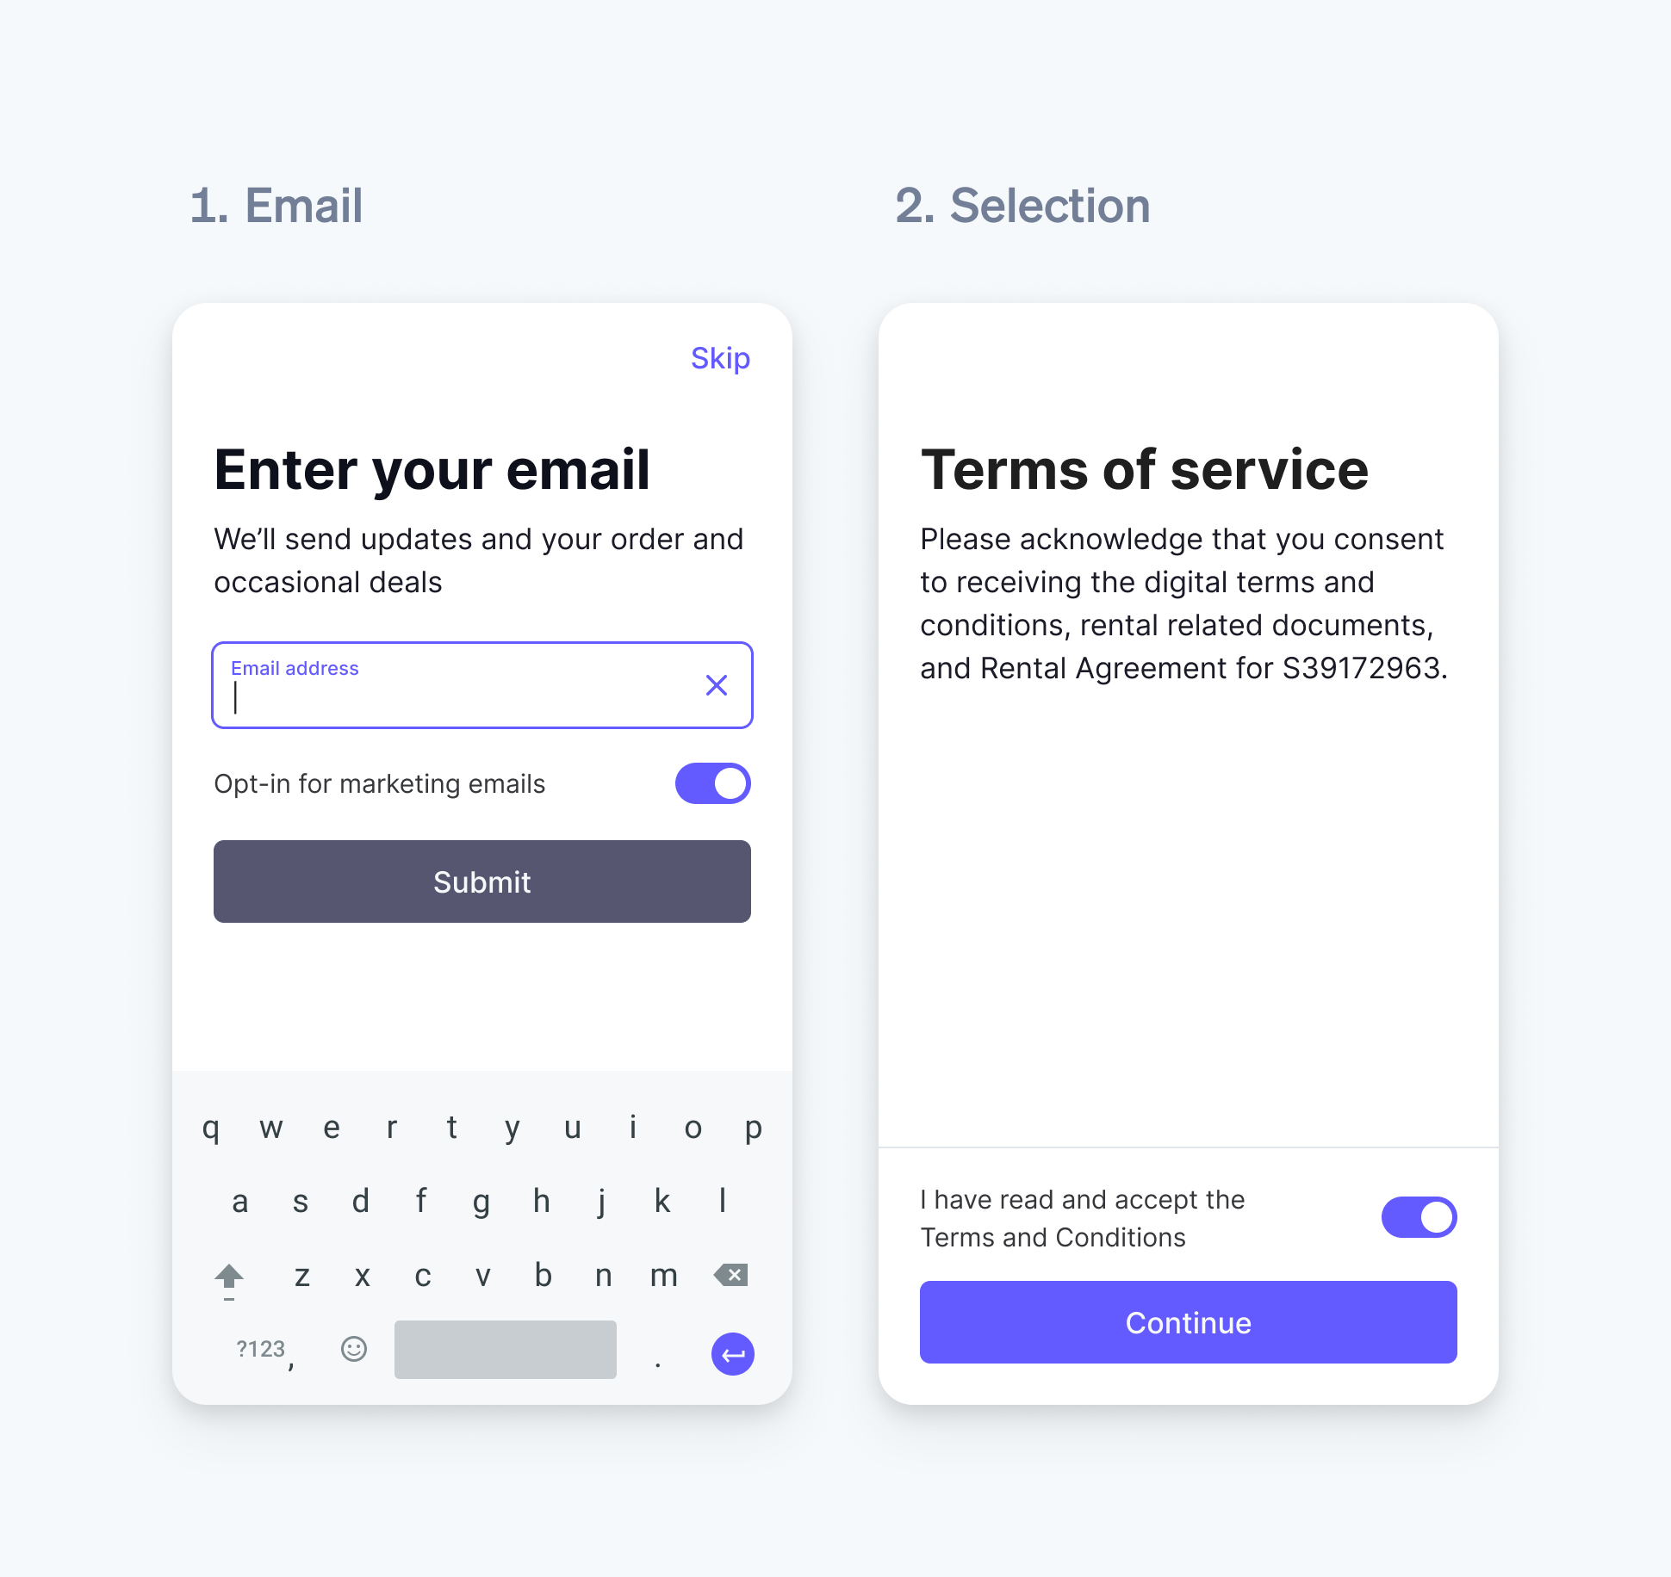The height and width of the screenshot is (1577, 1671).
Task: Tap the clear email field icon
Action: pyautogui.click(x=716, y=684)
